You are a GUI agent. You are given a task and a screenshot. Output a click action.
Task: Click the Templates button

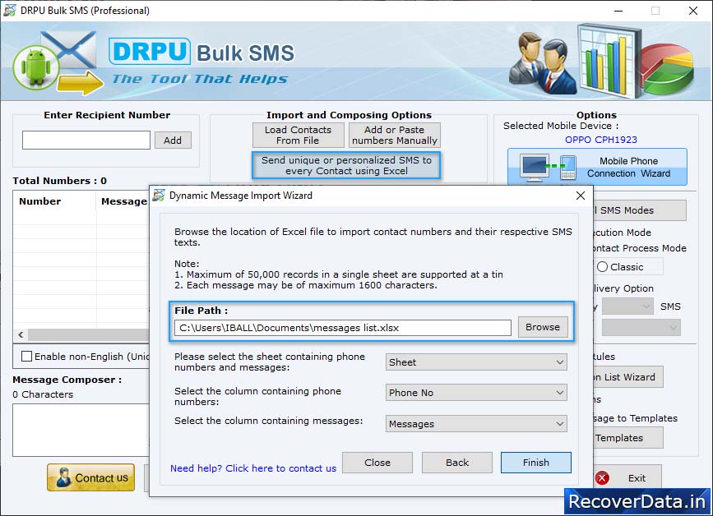click(x=628, y=438)
